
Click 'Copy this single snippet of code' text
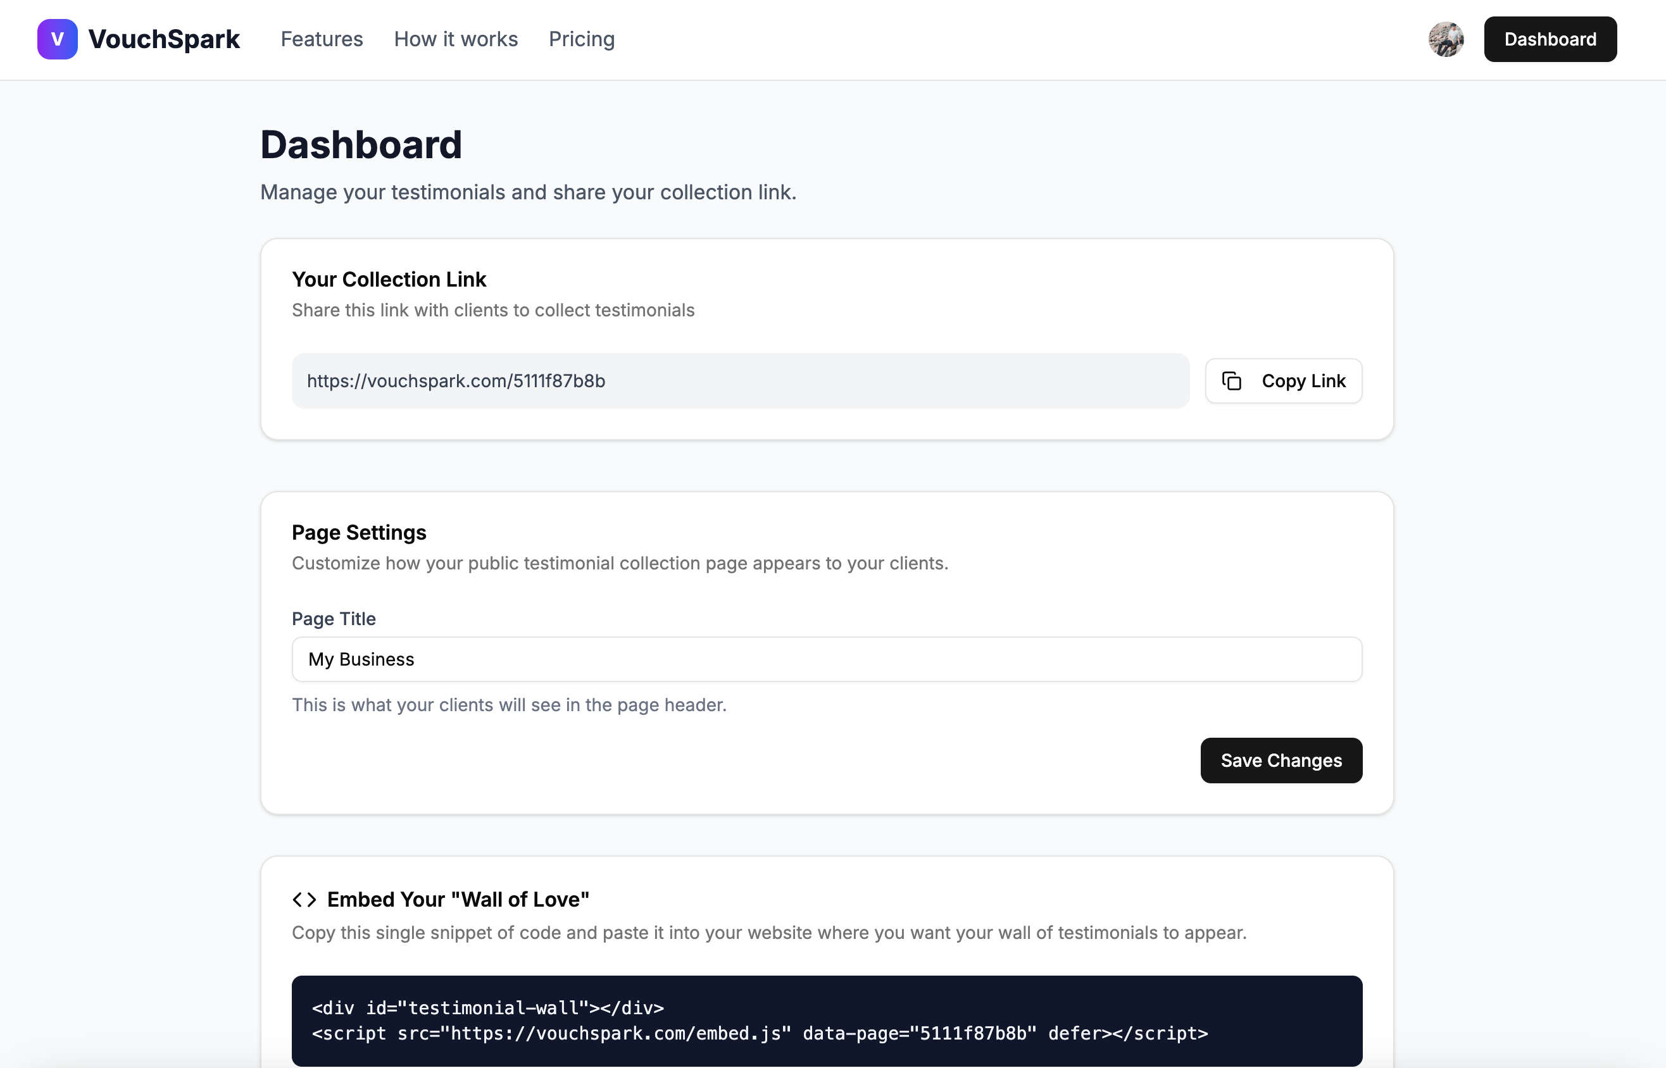768,933
